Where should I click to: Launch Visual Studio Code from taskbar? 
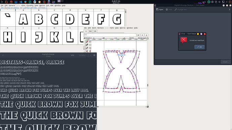21,2
